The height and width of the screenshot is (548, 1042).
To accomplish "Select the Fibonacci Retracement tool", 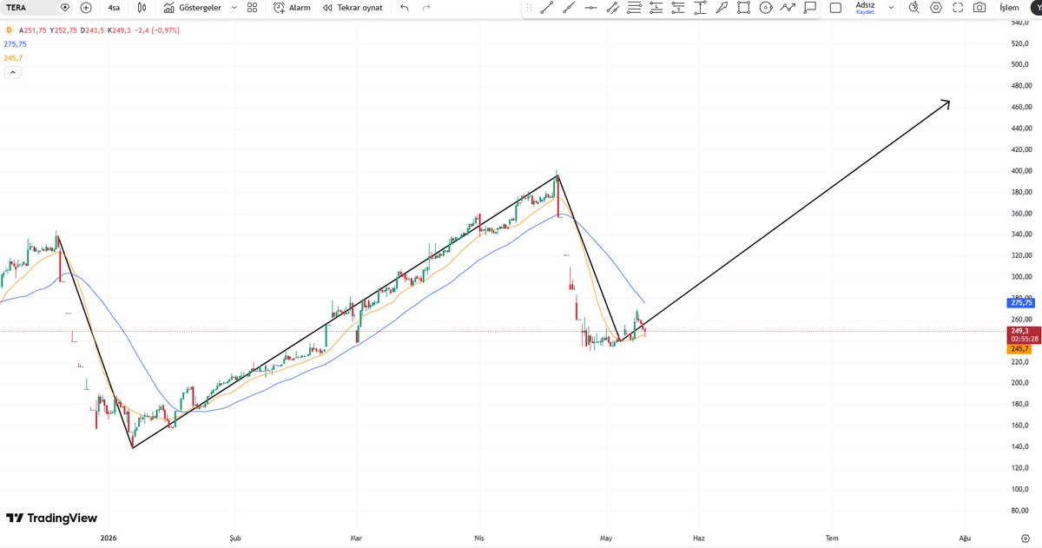I will click(634, 8).
